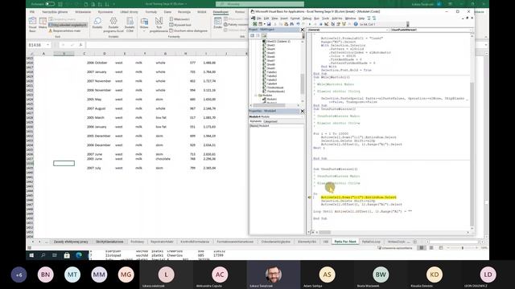
Task: Click View Object icon in Project pane
Action: coord(257,35)
